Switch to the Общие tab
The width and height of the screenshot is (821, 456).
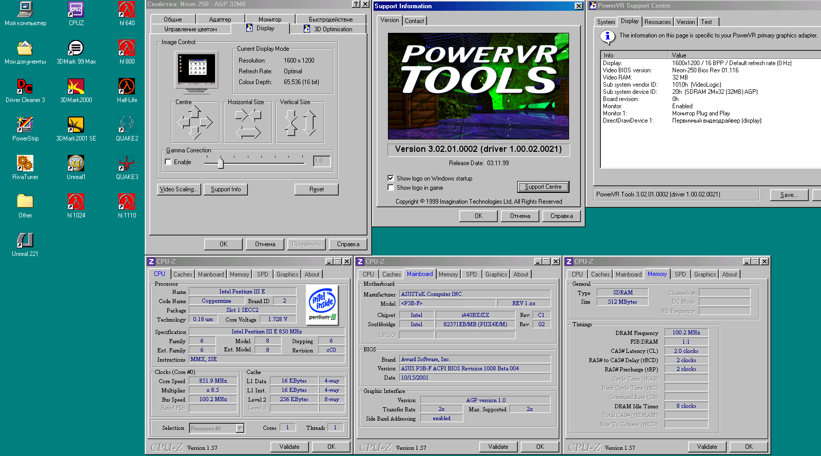coord(172,19)
